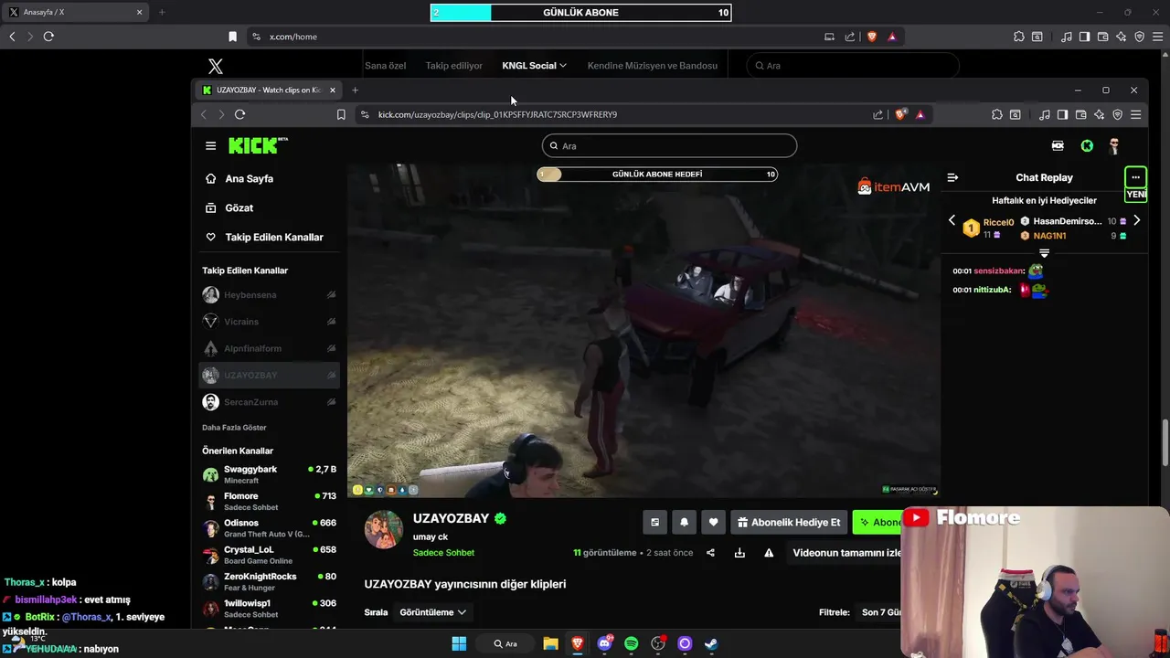Show next top gifters with right chevron
This screenshot has width=1170, height=658.
coord(1136,220)
